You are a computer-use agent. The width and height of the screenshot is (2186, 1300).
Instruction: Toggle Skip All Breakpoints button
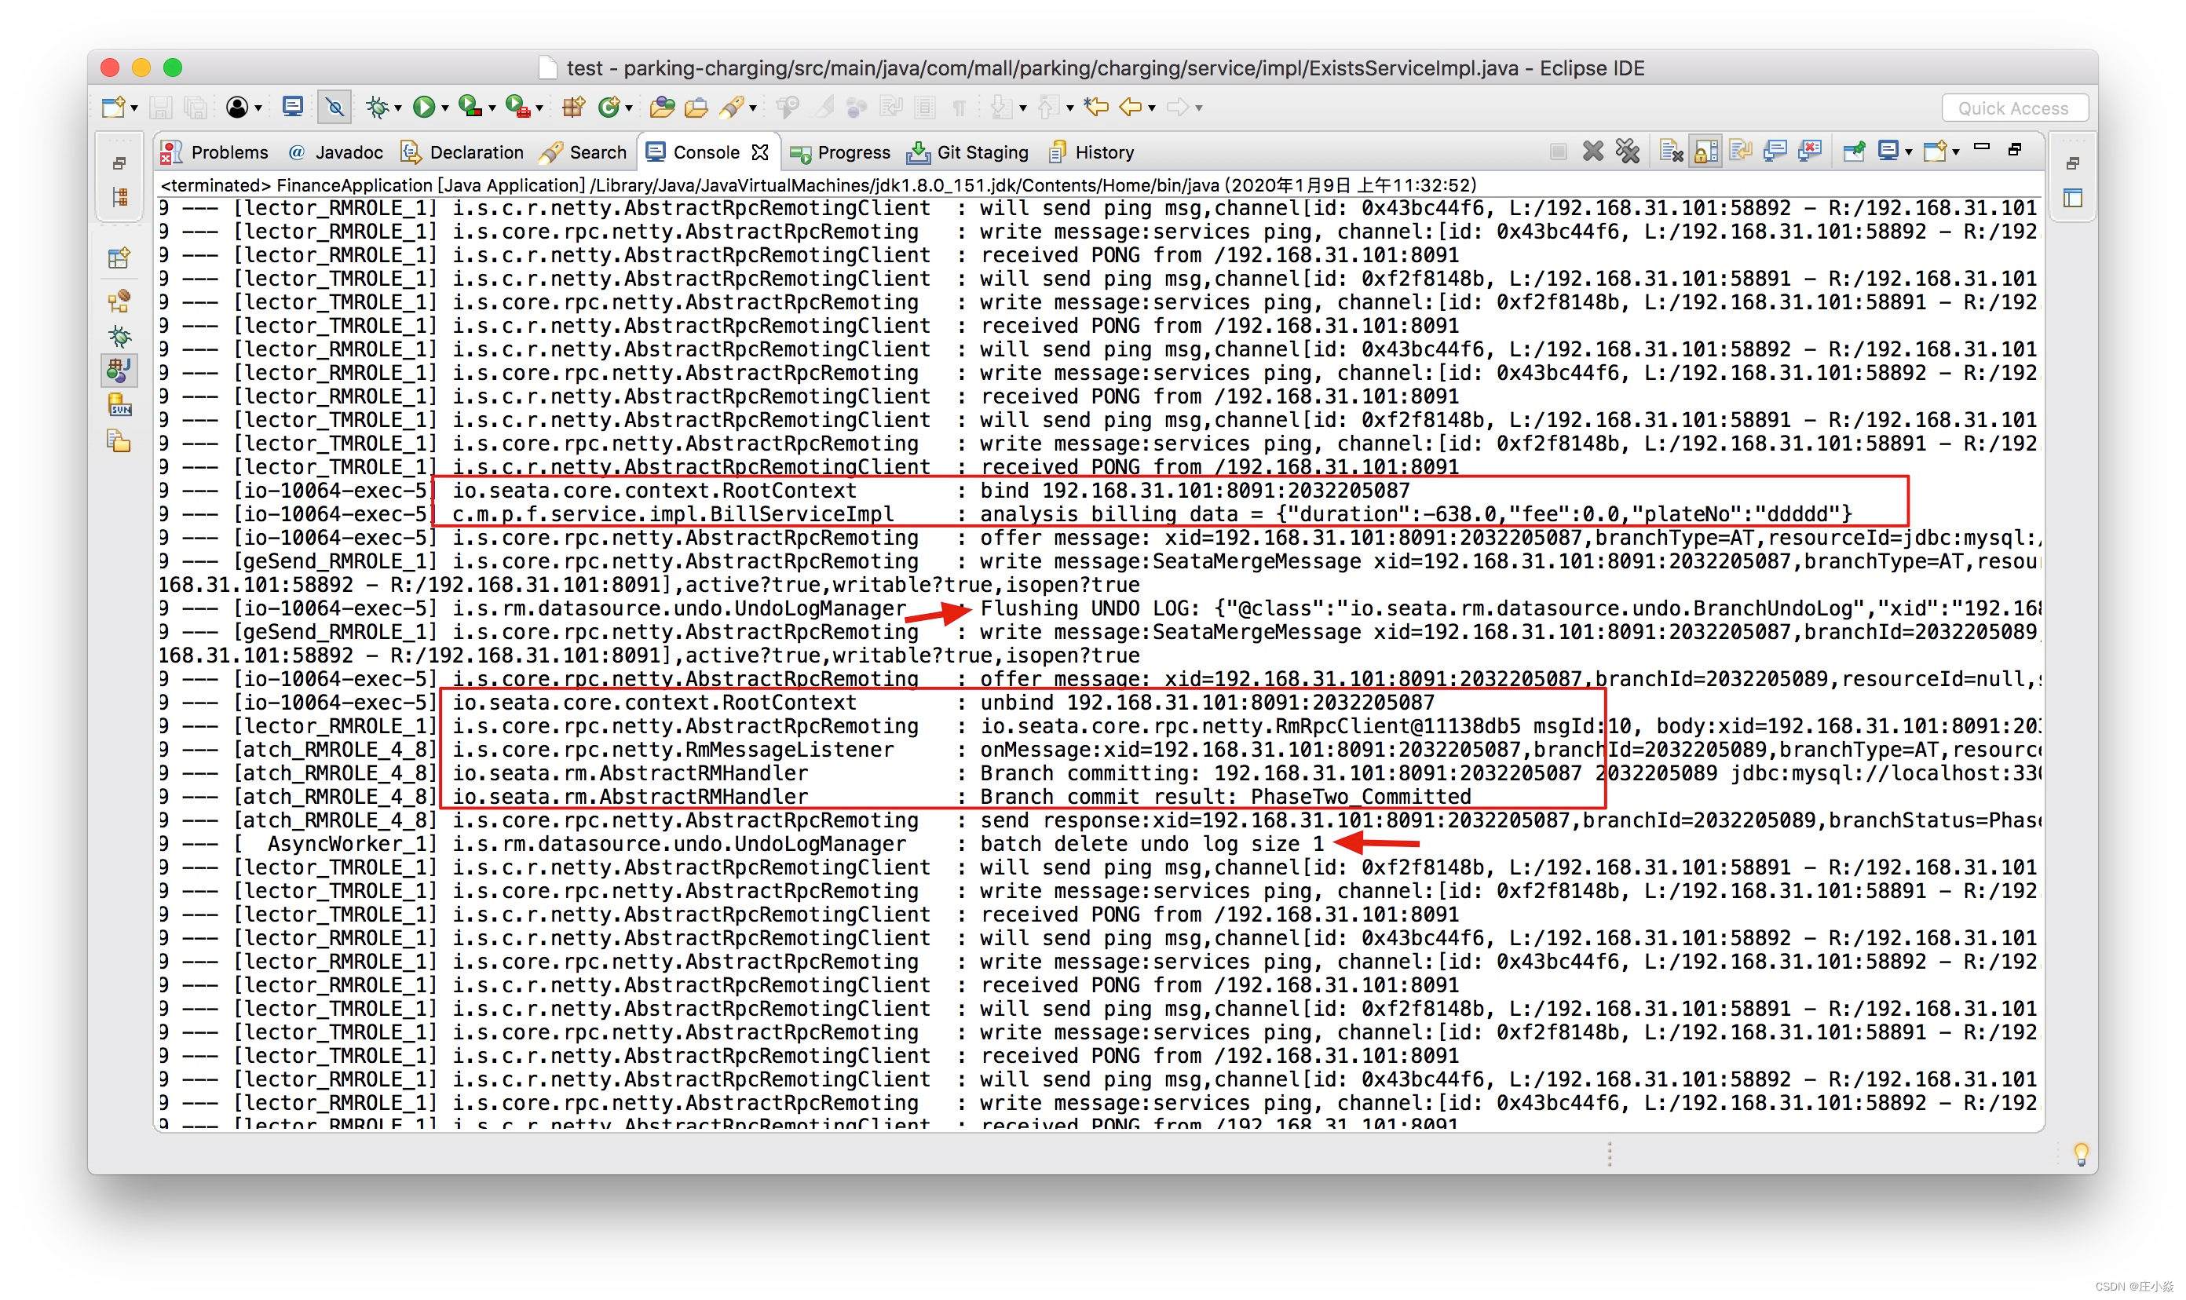[334, 107]
